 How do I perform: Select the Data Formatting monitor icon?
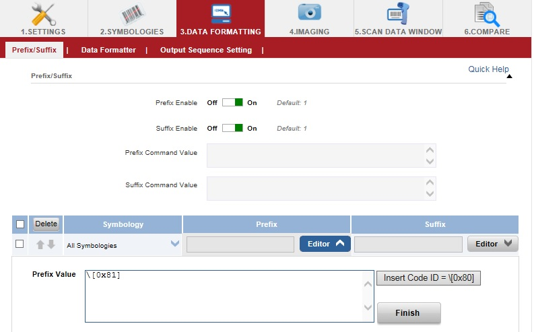(x=220, y=13)
